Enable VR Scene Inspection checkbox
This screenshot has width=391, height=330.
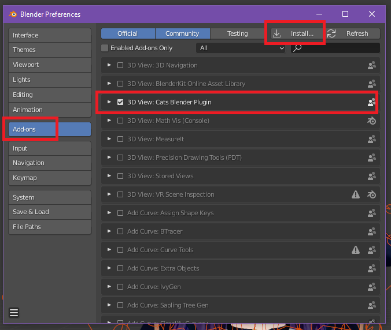tap(120, 194)
